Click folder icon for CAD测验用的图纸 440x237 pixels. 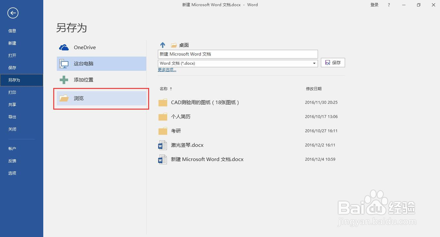pyautogui.click(x=163, y=103)
